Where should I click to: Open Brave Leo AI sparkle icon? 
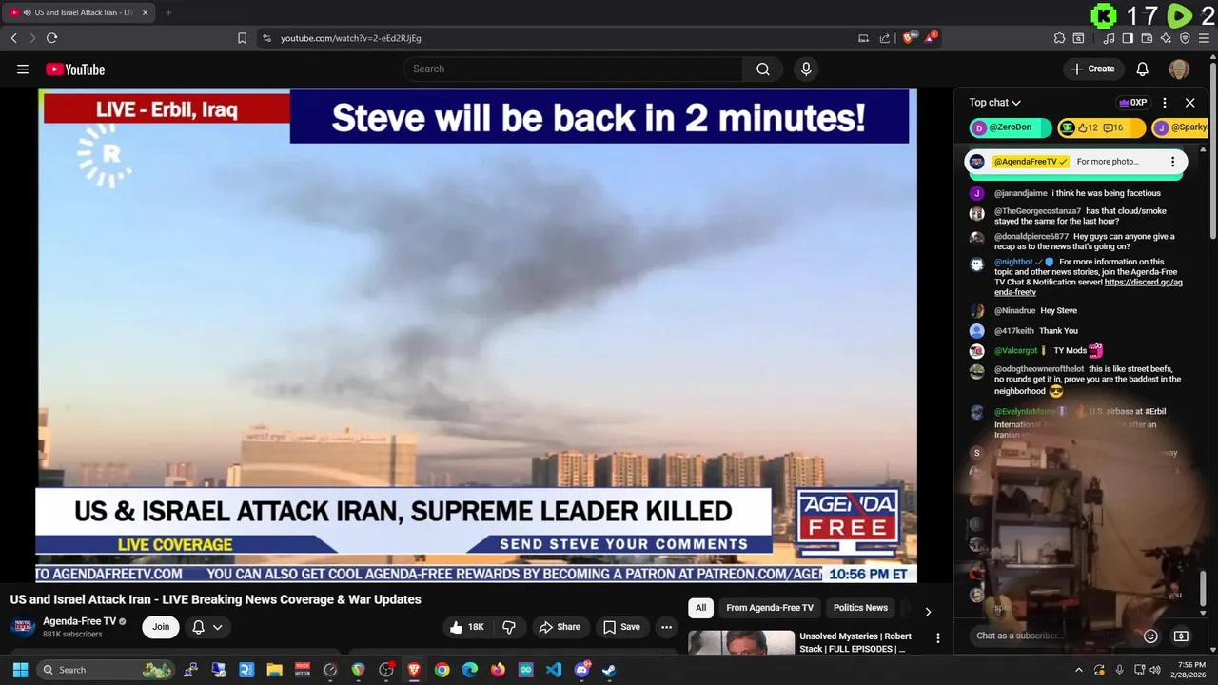coord(1166,38)
